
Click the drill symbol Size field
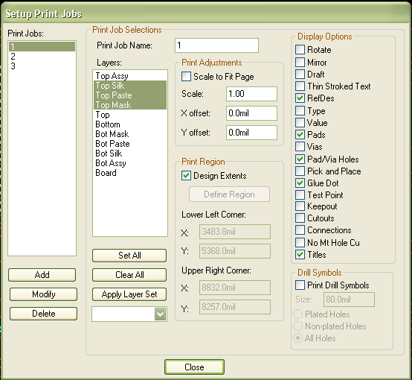350,300
